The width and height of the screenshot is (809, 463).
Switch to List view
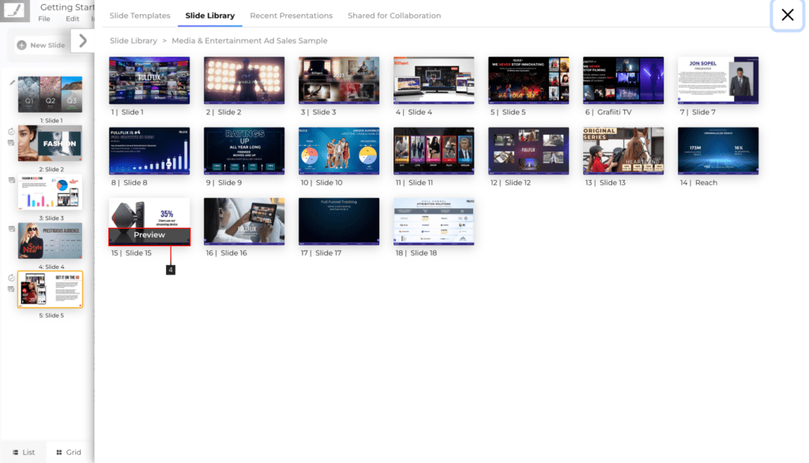coord(24,452)
